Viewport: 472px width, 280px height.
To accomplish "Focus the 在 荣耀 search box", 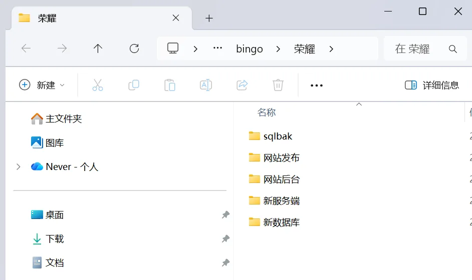I will [425, 48].
